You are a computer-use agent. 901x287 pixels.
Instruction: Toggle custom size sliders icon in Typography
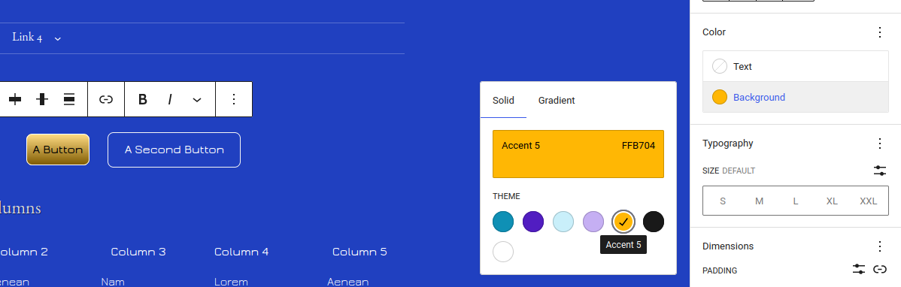coord(879,171)
